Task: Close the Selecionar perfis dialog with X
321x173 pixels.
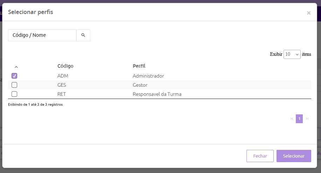Action: [x=308, y=13]
